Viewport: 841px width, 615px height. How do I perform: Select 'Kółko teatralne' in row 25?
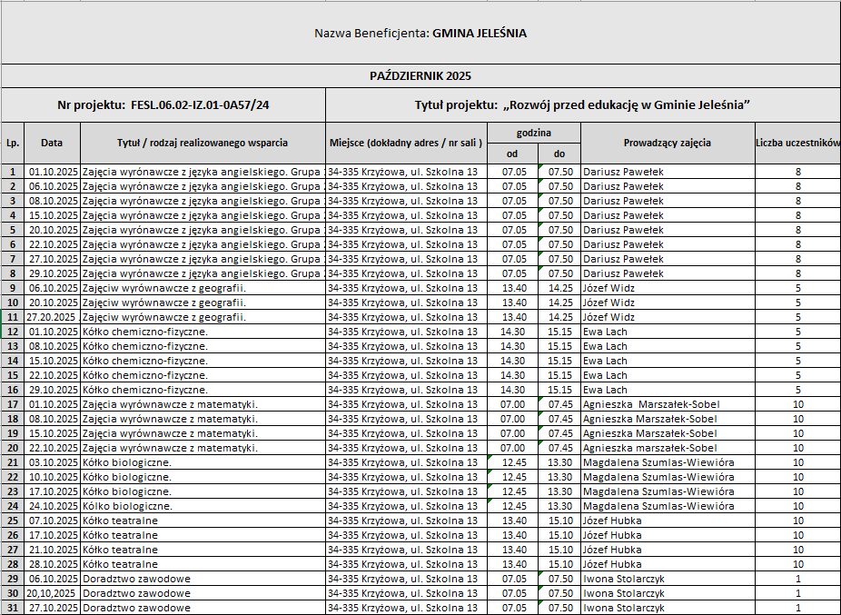(x=121, y=521)
